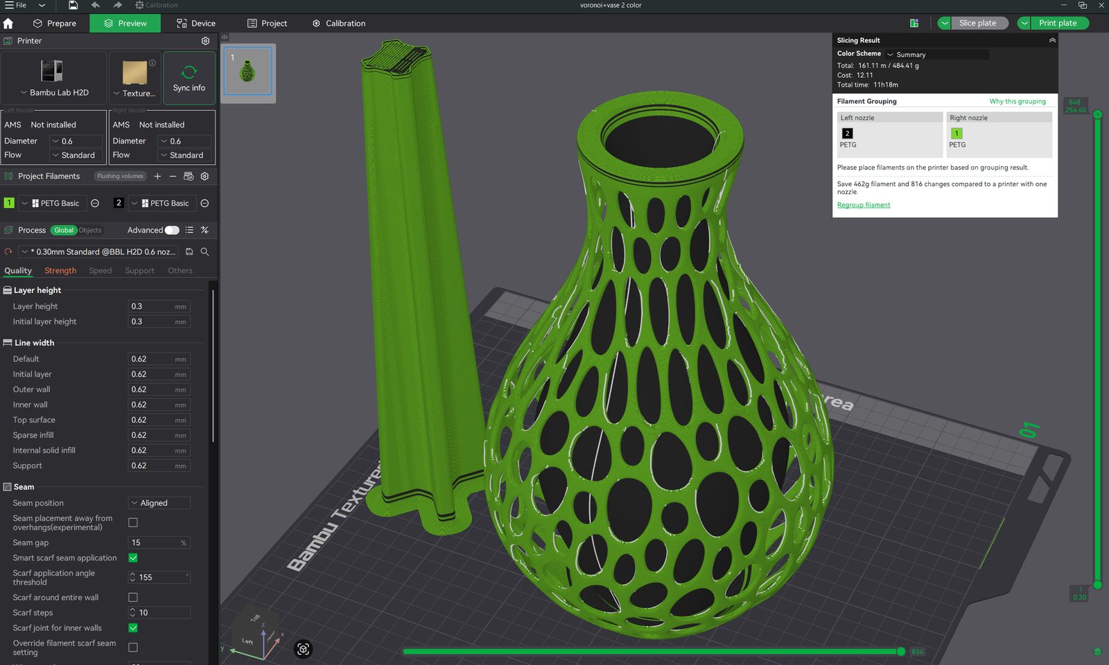Viewport: 1109px width, 665px height.
Task: Follow the Regroup filament link
Action: (x=864, y=205)
